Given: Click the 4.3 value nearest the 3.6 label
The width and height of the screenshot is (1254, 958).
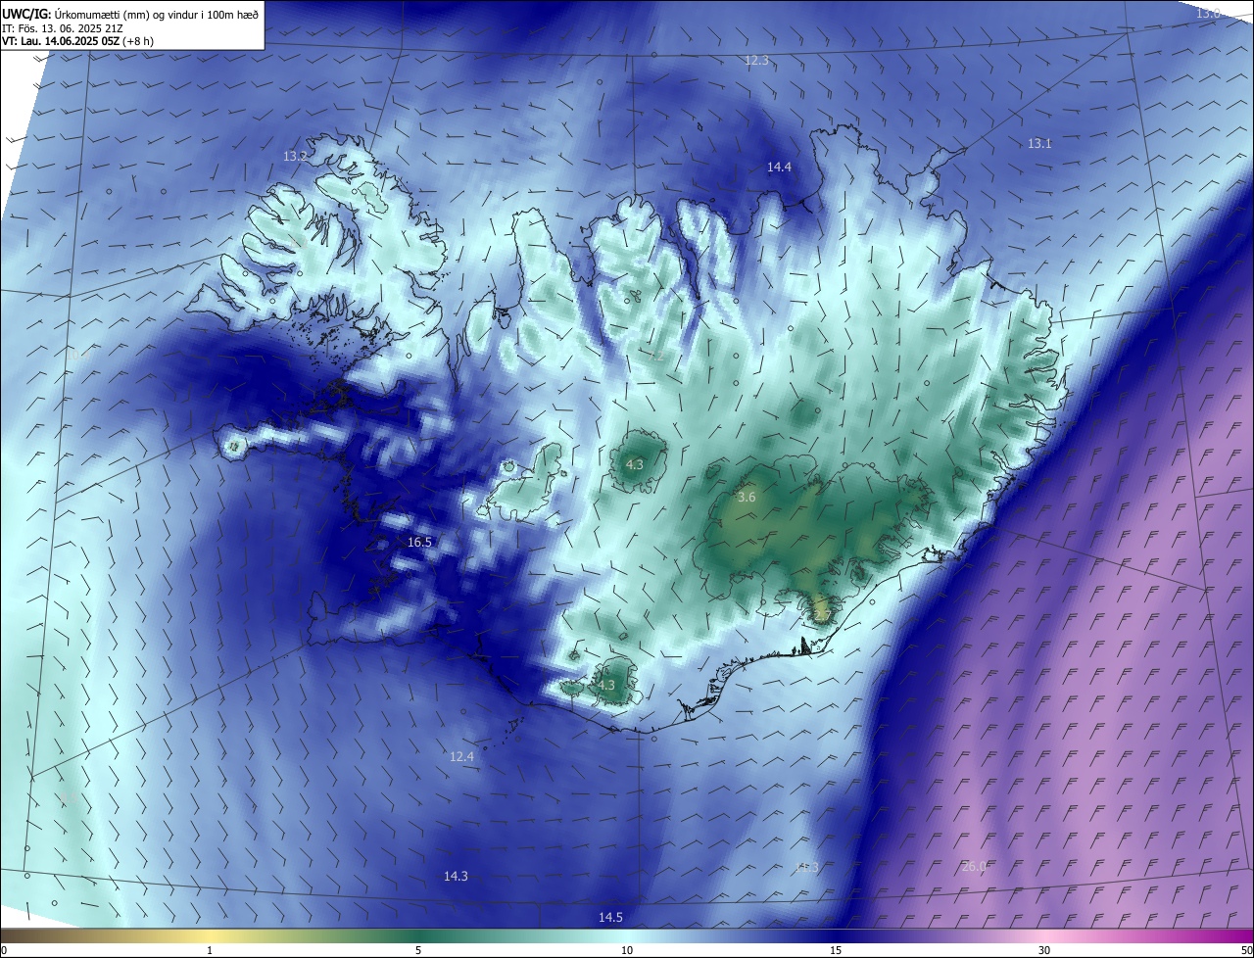Looking at the screenshot, I should (x=635, y=464).
